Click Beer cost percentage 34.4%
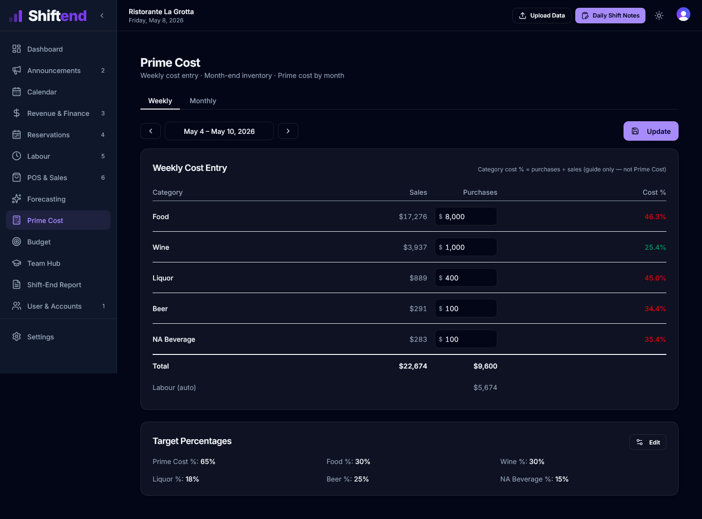This screenshot has width=702, height=519. (x=655, y=309)
